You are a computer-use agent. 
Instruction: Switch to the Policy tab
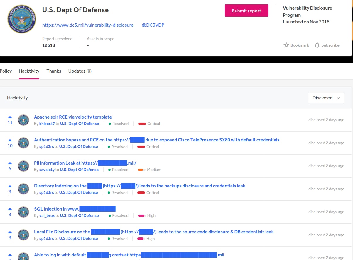pos(6,71)
